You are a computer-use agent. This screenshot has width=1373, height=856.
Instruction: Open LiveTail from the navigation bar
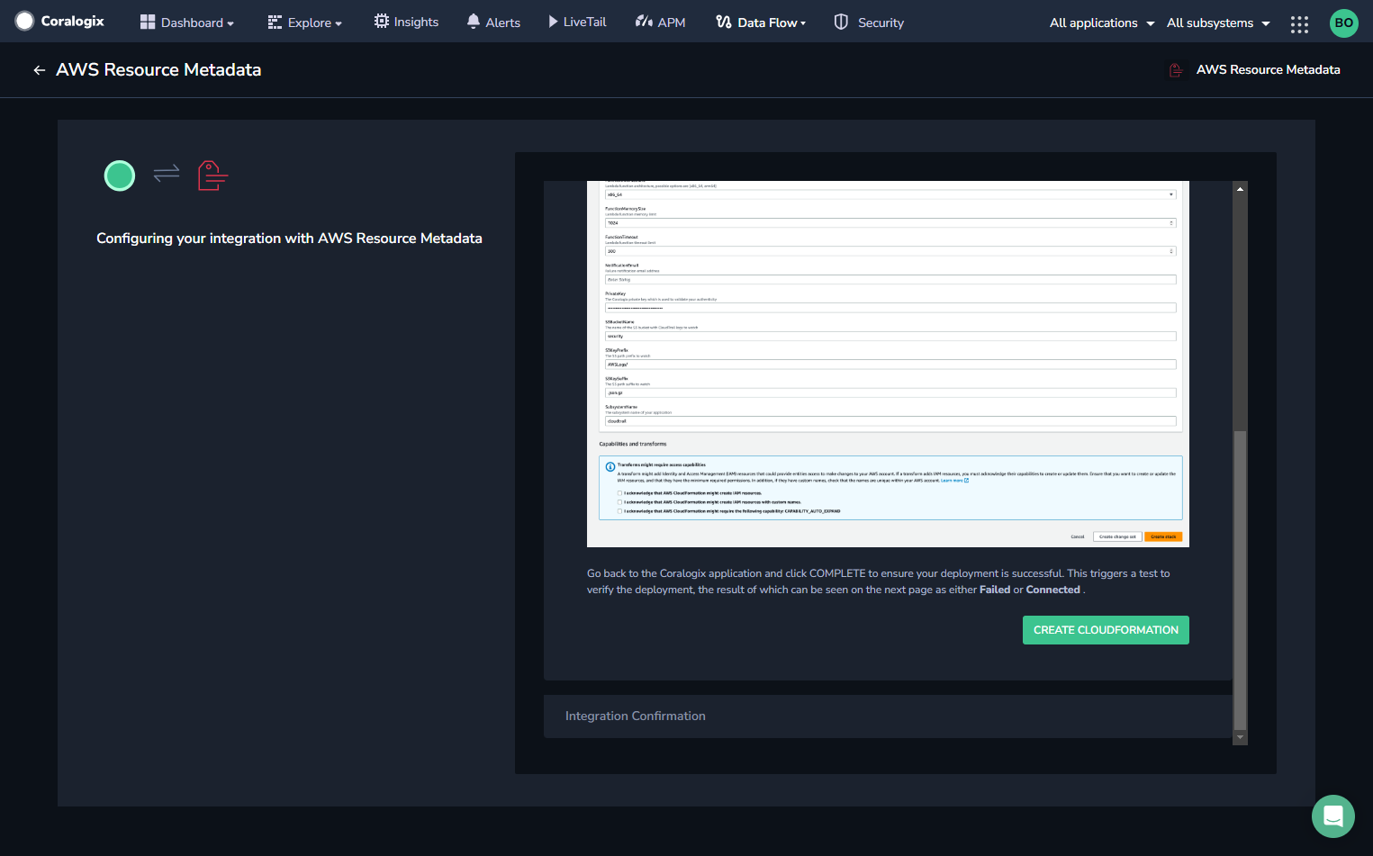[577, 22]
